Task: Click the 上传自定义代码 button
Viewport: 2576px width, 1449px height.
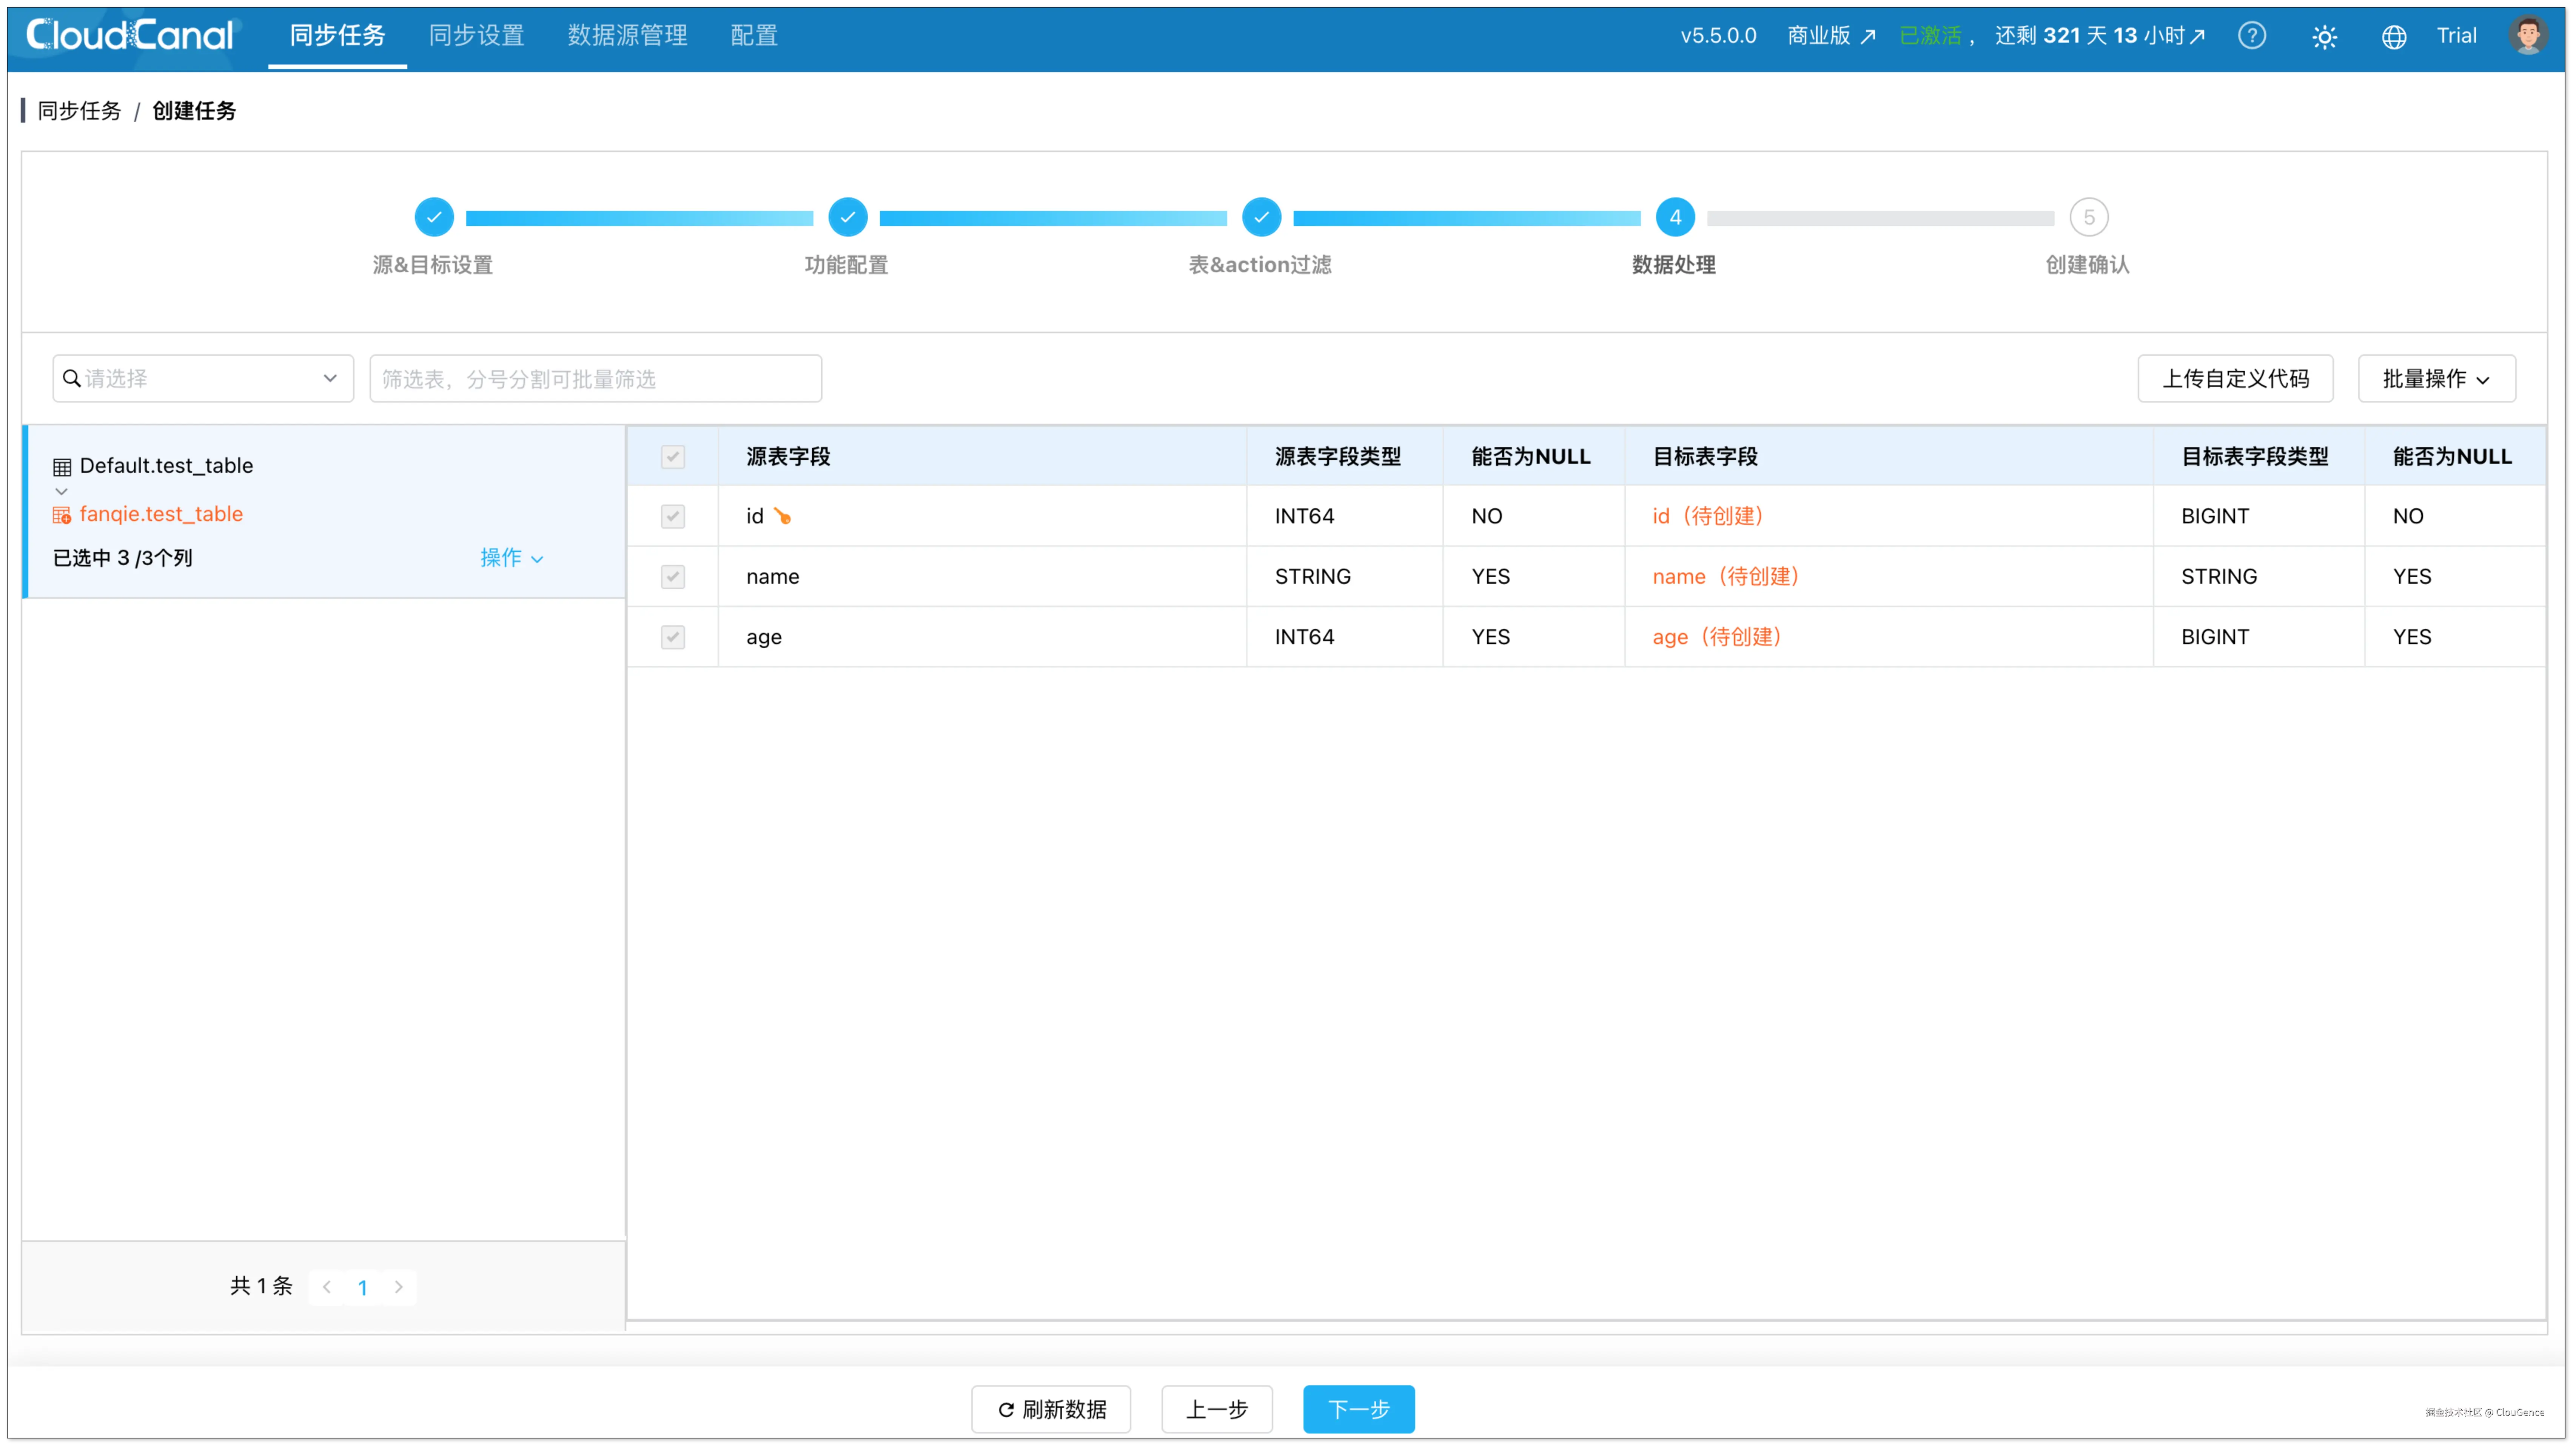Action: (2235, 379)
